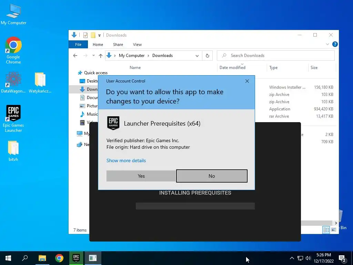Open network tray icon
The width and height of the screenshot is (353, 265).
(300, 258)
